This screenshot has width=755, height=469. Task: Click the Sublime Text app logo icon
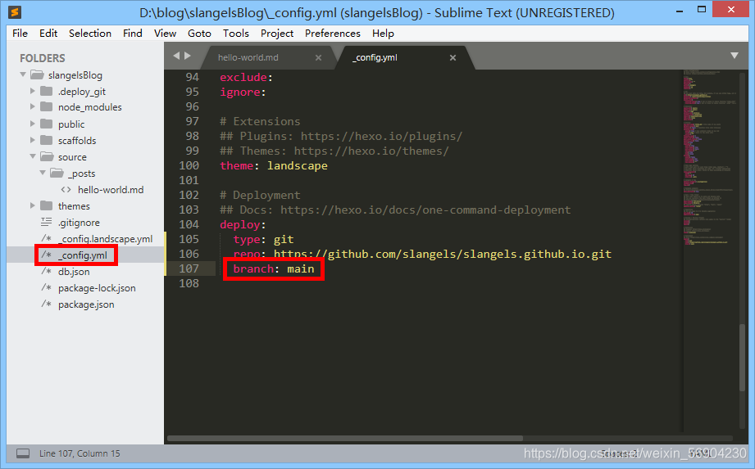click(x=15, y=12)
